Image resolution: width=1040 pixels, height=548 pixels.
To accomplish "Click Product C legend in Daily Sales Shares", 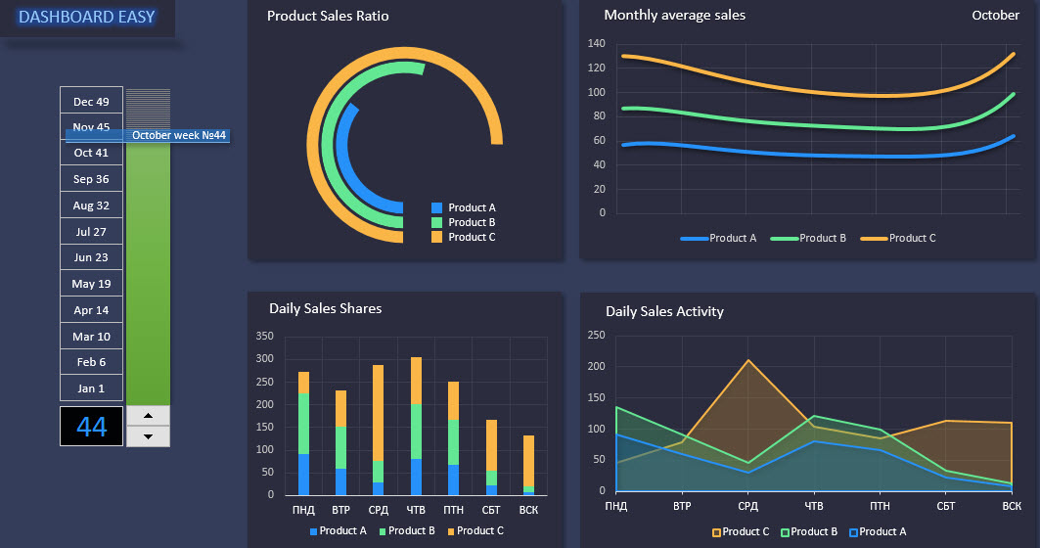I will tap(475, 530).
